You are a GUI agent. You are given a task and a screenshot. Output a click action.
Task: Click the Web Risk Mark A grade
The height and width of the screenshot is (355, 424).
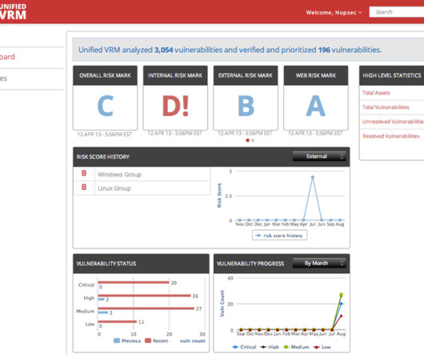(x=315, y=106)
